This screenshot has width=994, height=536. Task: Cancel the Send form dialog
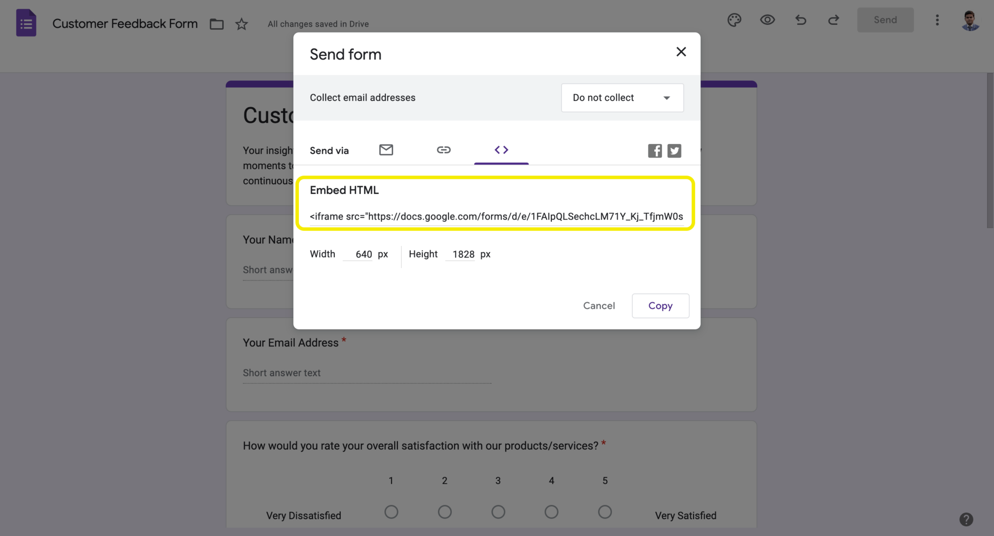click(599, 305)
